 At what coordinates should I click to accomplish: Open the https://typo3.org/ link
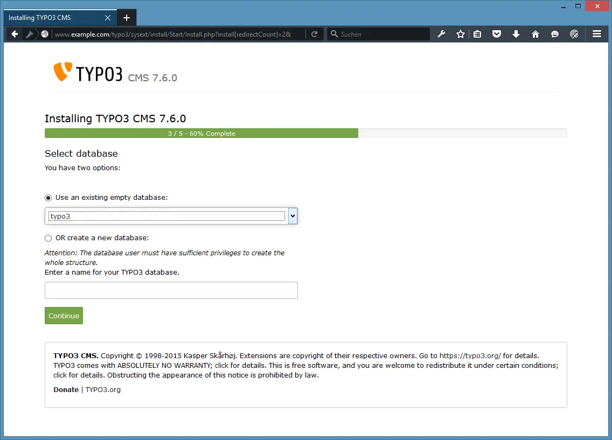pos(470,356)
